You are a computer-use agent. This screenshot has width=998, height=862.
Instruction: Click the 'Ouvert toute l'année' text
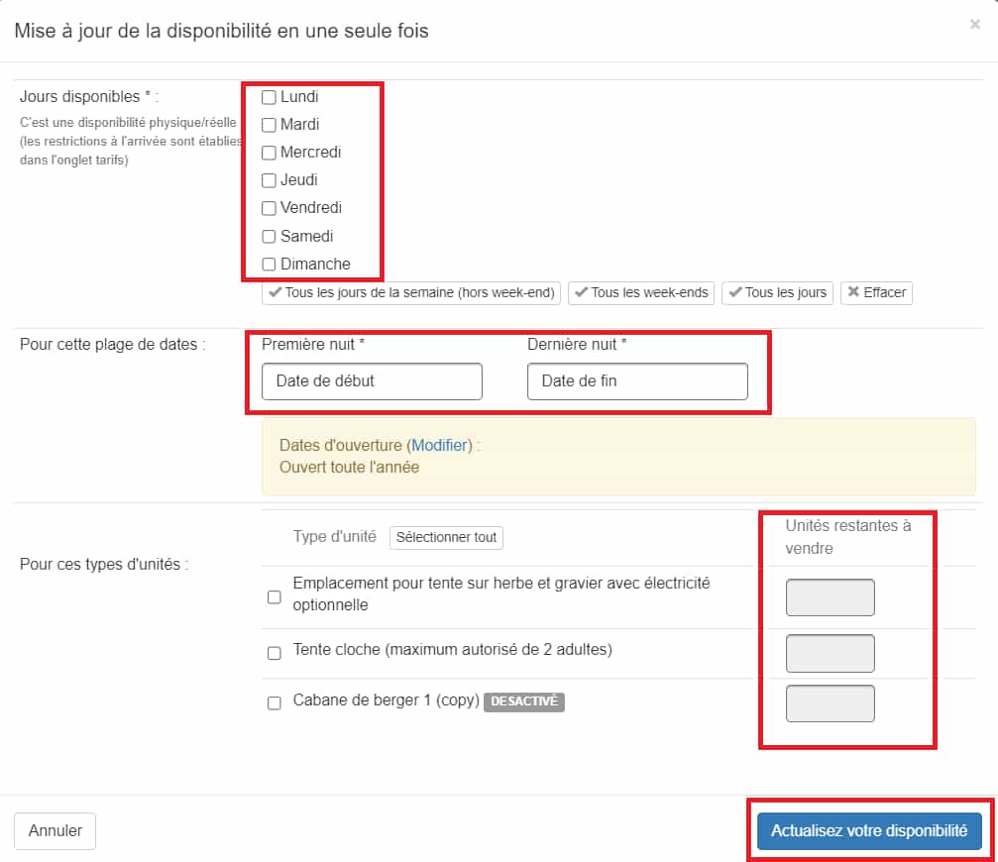coord(350,467)
